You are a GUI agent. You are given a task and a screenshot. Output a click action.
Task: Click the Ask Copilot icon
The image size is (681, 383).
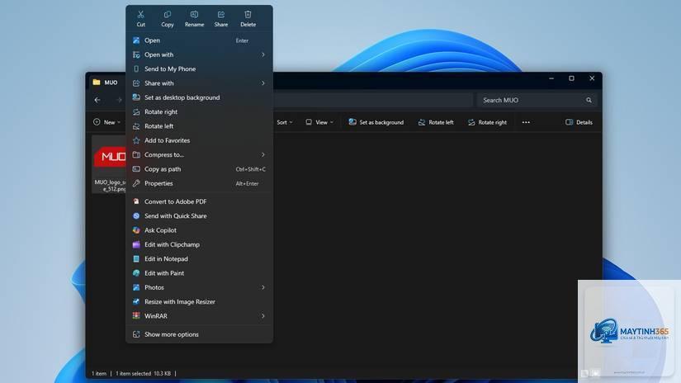136,230
